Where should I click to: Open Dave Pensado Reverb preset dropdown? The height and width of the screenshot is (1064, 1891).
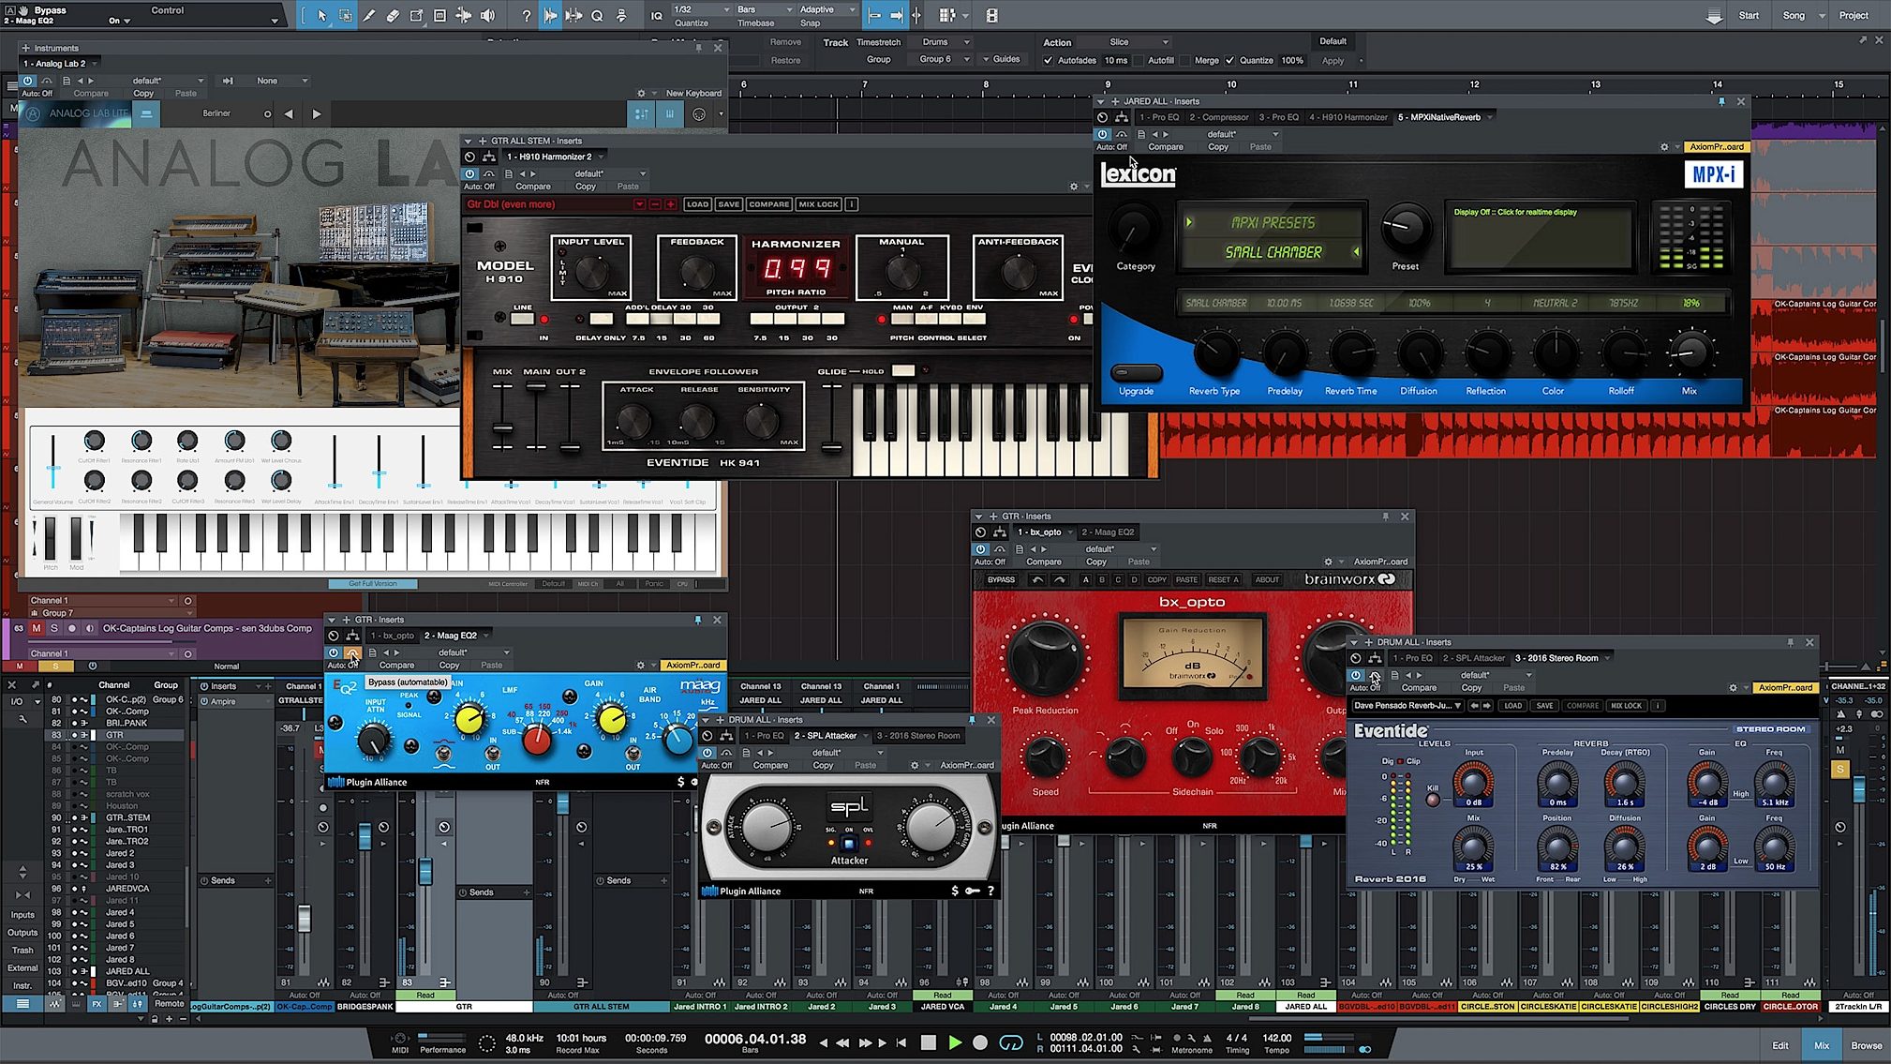[x=1407, y=706]
